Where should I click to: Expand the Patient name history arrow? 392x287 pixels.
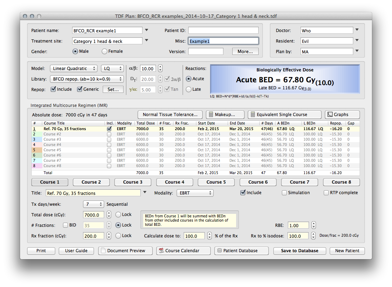click(x=147, y=30)
